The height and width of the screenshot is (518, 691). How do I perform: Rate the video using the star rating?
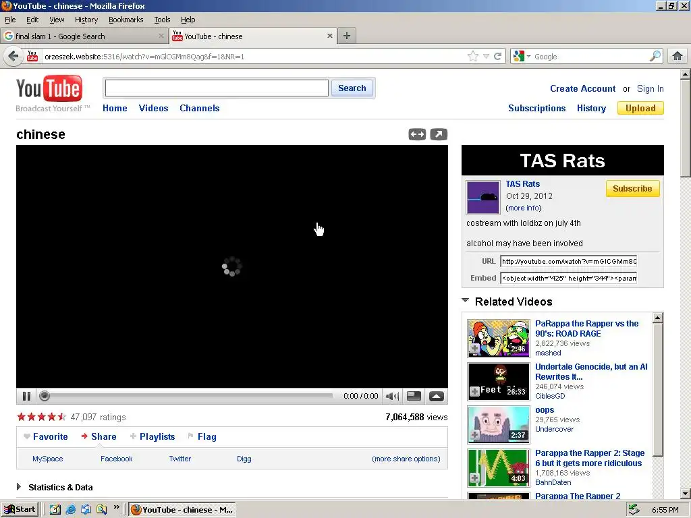click(x=41, y=417)
